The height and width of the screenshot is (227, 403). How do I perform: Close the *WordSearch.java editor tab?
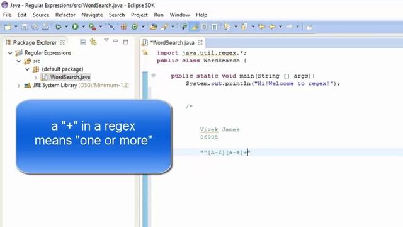tap(200, 42)
